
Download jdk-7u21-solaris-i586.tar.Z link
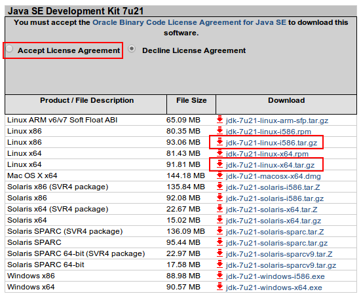pos(273,187)
